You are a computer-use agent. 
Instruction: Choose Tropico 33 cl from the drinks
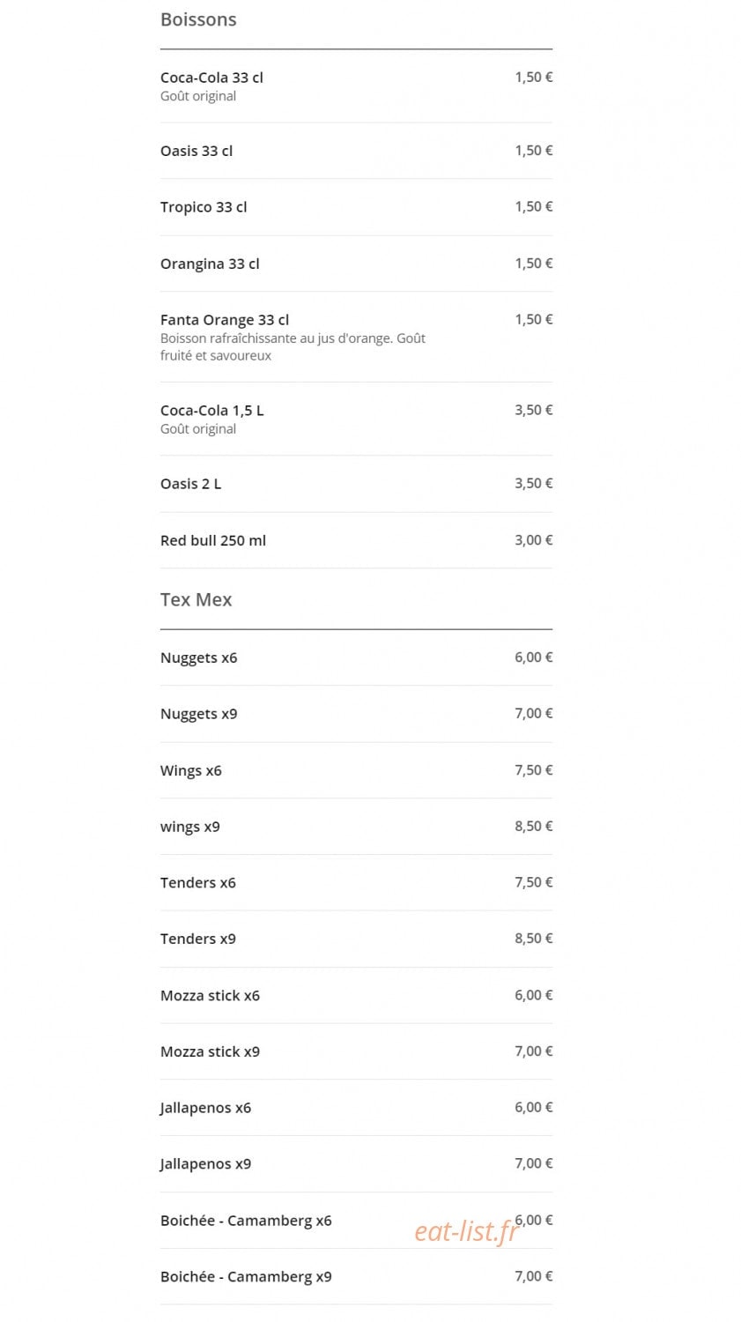[356, 207]
